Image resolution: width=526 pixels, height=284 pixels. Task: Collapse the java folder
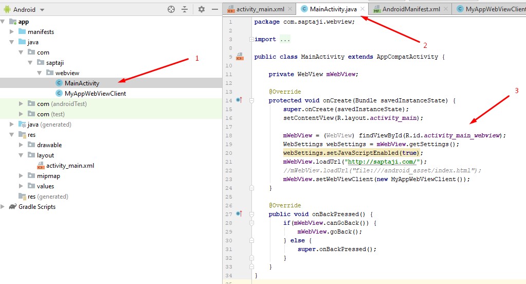coord(12,42)
